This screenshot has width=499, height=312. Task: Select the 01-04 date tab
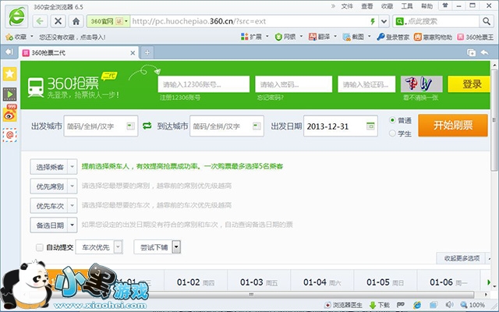pyautogui.click(x=322, y=282)
